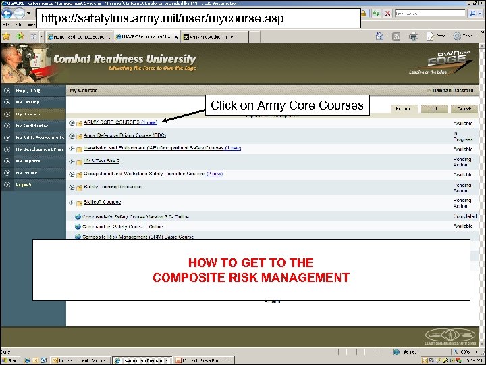Screen dimensions: 486x365
Task: Expand the Safety Training Resources arrow
Action: point(72,187)
